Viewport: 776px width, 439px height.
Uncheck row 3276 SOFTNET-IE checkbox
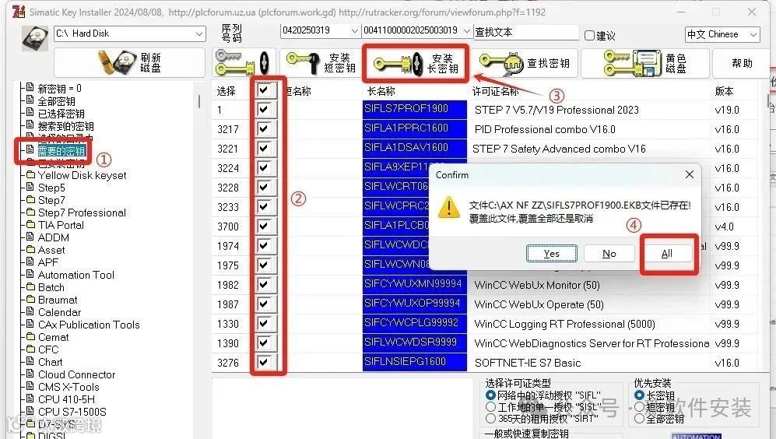(263, 362)
